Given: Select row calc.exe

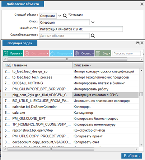Looking at the screenshot, I should 71,113.
